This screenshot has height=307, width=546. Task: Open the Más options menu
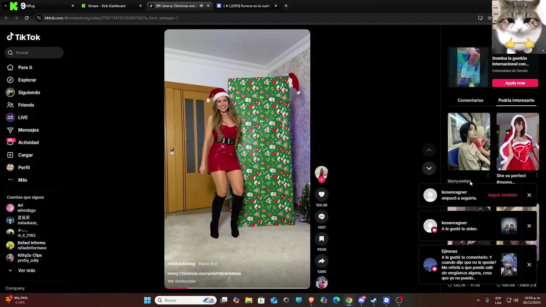tap(17, 180)
